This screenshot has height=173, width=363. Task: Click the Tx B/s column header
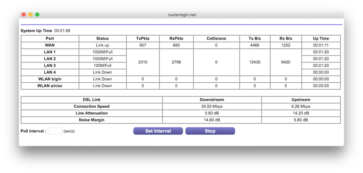click(x=255, y=38)
